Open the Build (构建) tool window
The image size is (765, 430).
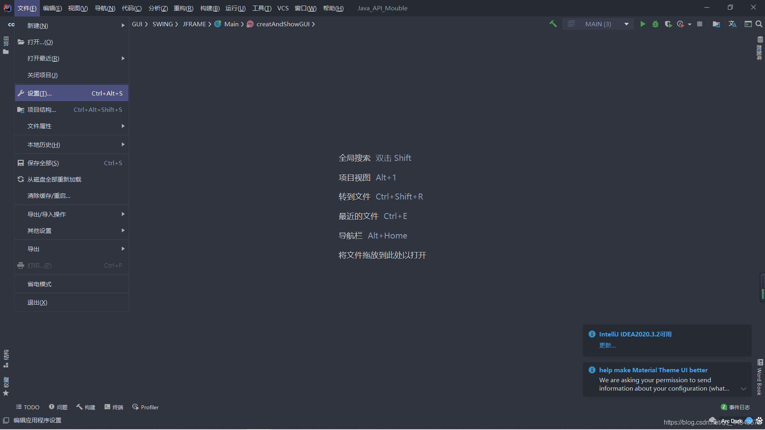click(86, 407)
